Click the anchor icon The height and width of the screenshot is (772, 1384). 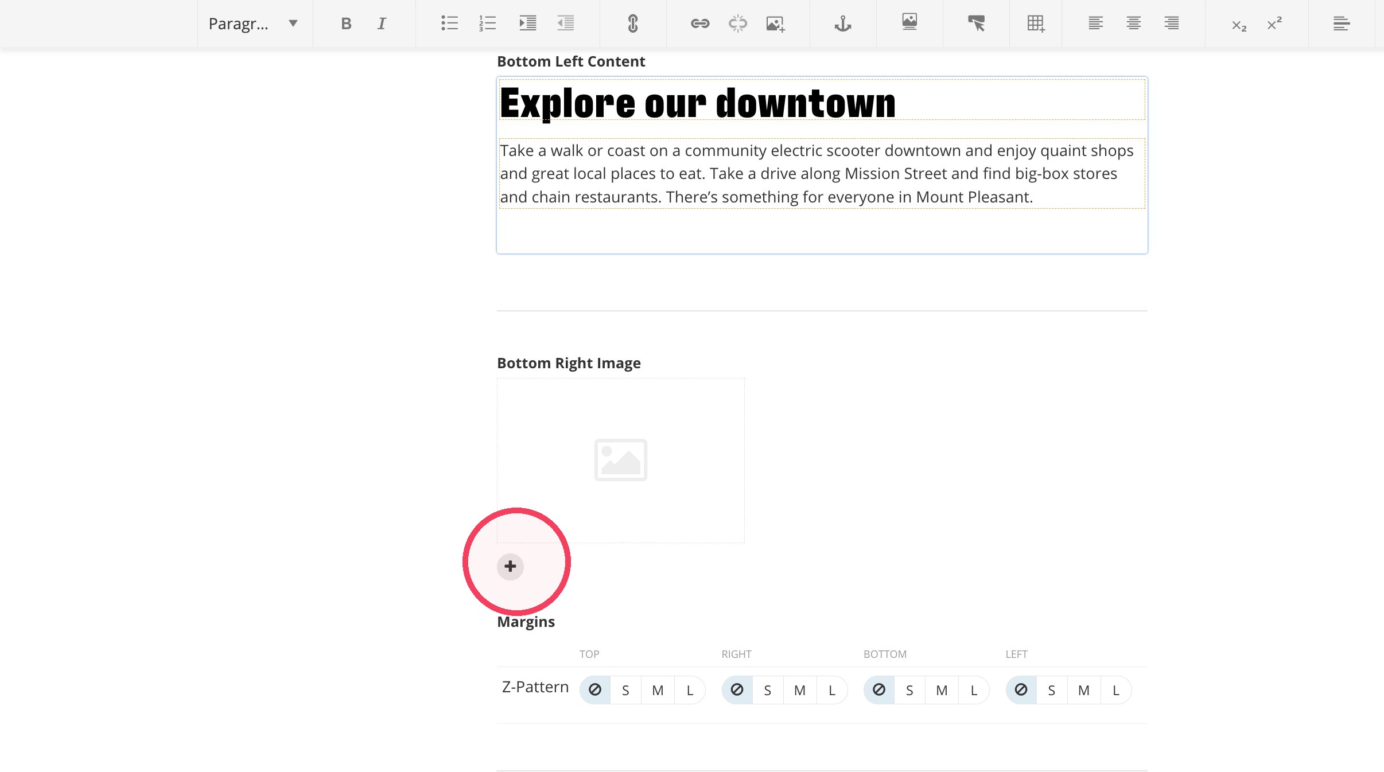pyautogui.click(x=842, y=24)
